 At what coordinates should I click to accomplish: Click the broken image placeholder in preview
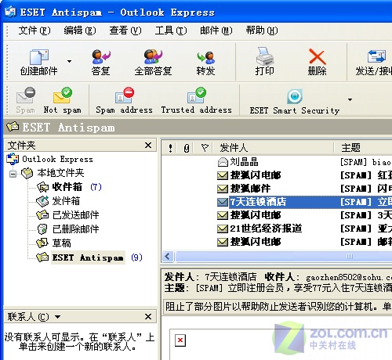tap(180, 340)
